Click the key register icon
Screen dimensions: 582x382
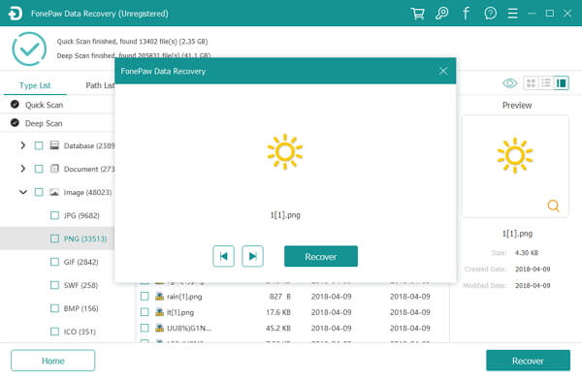[441, 14]
